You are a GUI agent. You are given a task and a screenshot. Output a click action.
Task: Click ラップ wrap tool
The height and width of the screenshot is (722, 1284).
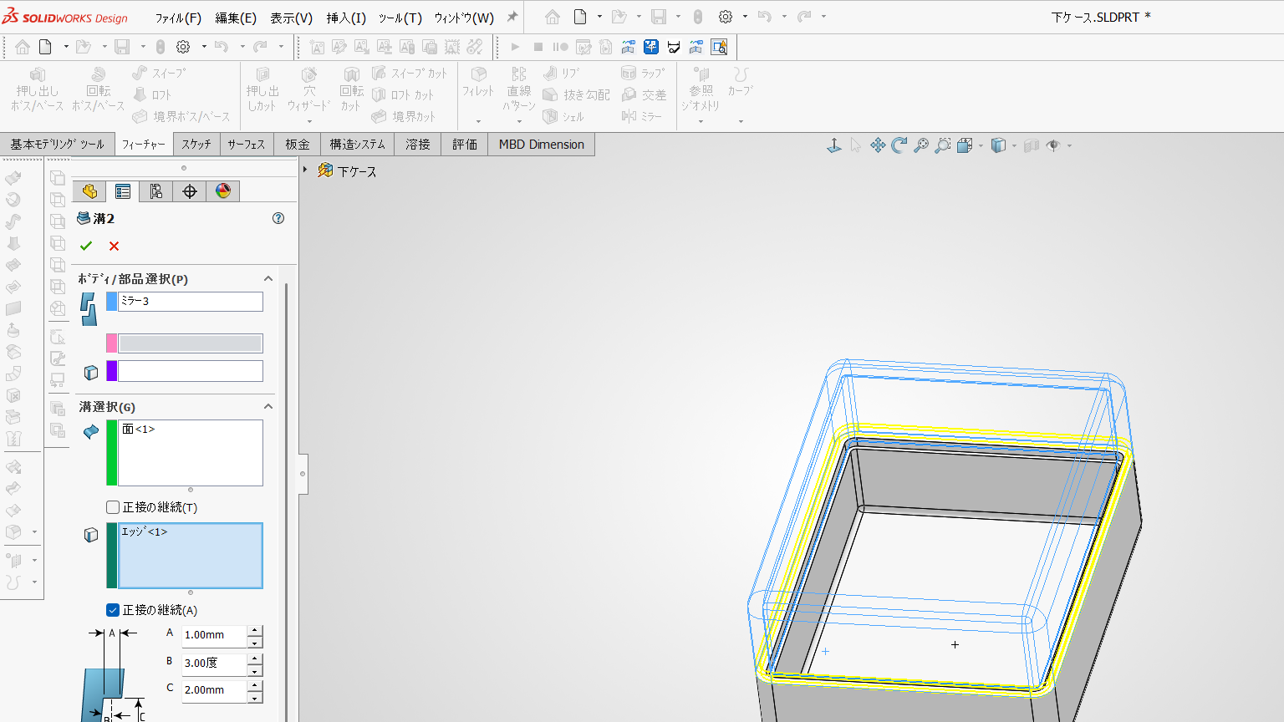(644, 74)
